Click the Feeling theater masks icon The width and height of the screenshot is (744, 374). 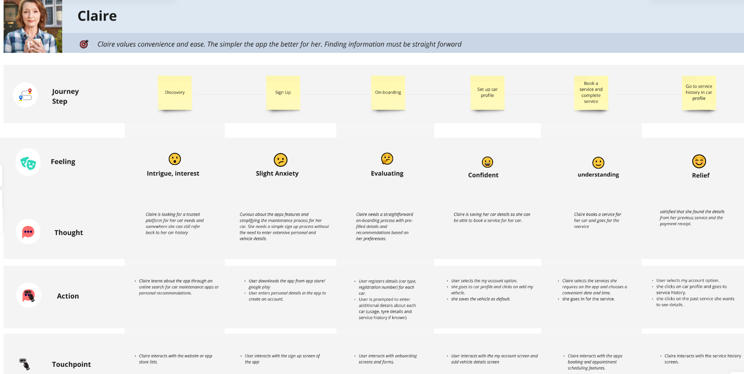28,162
